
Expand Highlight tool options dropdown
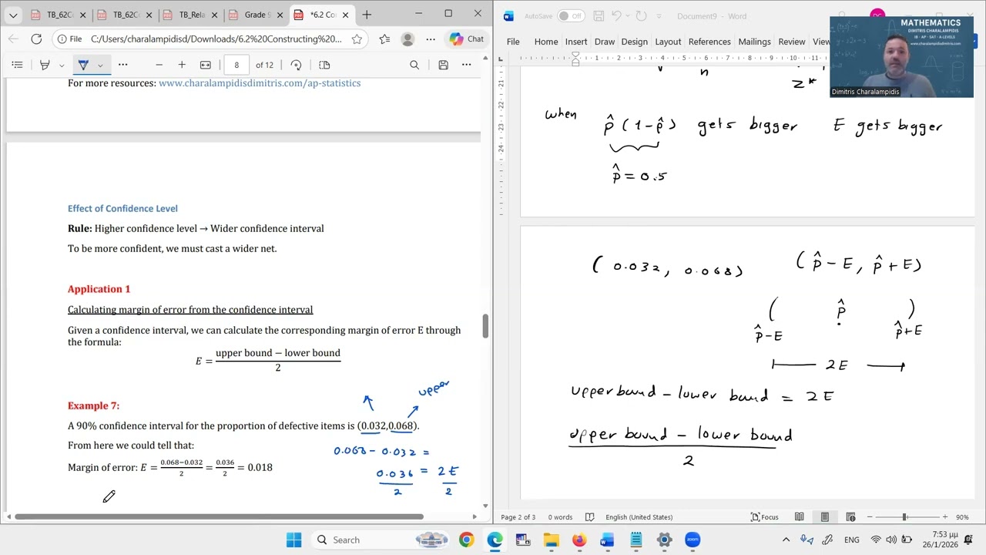pos(62,66)
